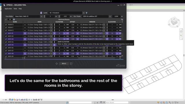Uncheck the BATH 02 row checkbox
This screenshot has width=185, height=104.
(6, 36)
